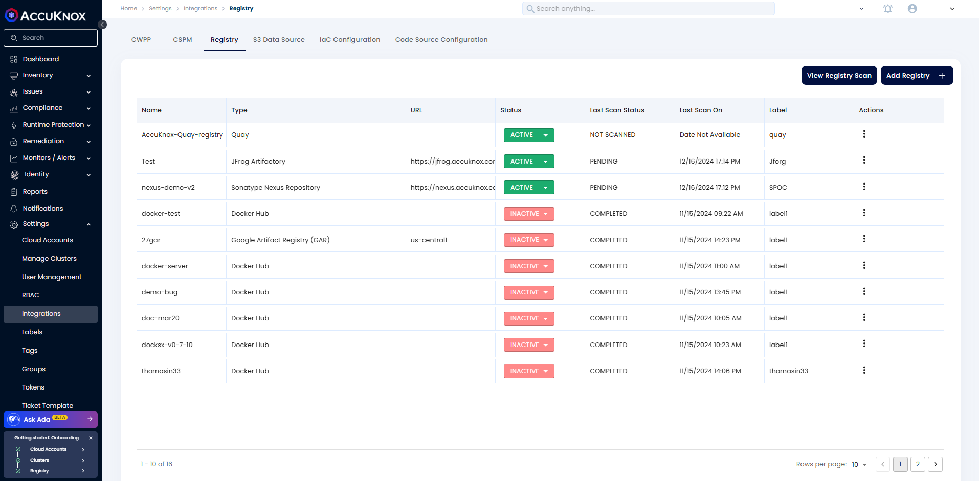Click the Integrations breadcrumb link
The image size is (979, 481).
click(201, 9)
